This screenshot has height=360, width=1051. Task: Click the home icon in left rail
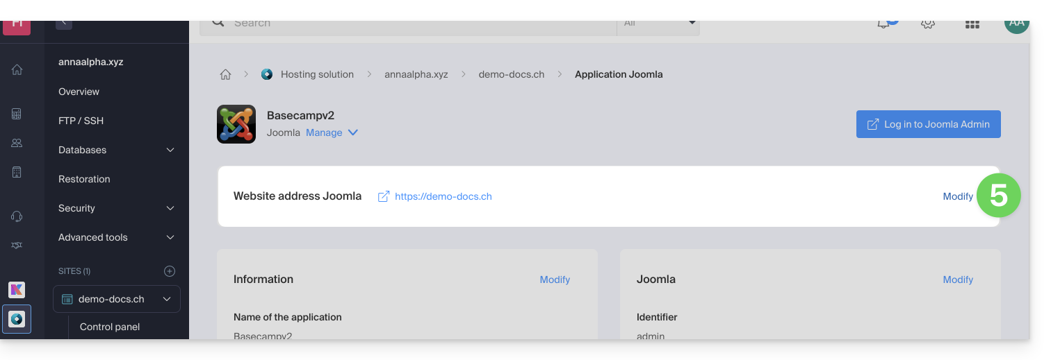click(17, 69)
